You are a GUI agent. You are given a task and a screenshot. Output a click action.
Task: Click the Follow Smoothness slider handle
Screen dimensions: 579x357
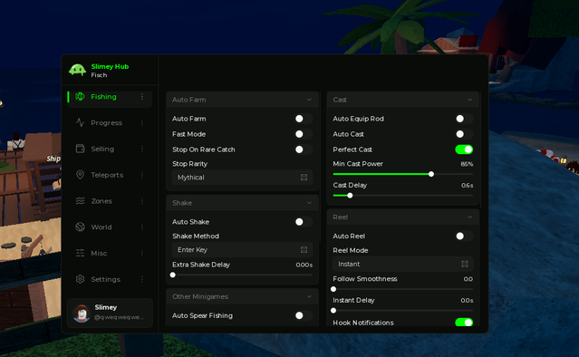point(333,289)
